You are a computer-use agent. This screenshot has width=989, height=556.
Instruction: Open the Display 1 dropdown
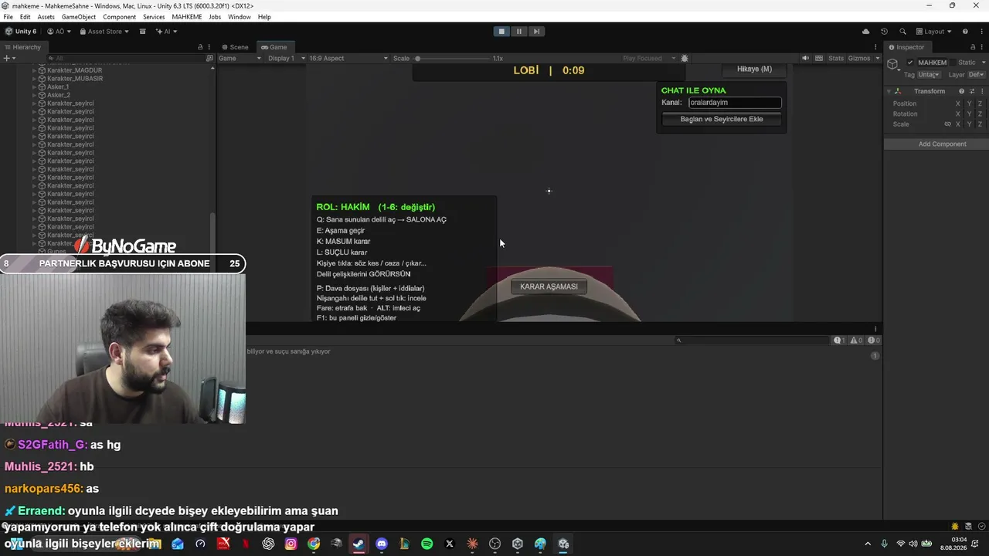point(286,59)
